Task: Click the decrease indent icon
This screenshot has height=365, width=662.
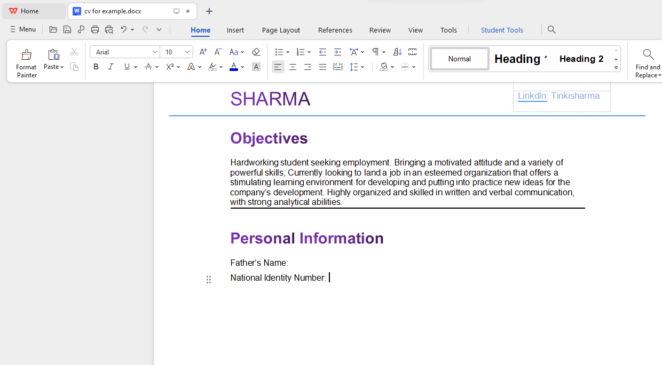Action: [x=322, y=52]
